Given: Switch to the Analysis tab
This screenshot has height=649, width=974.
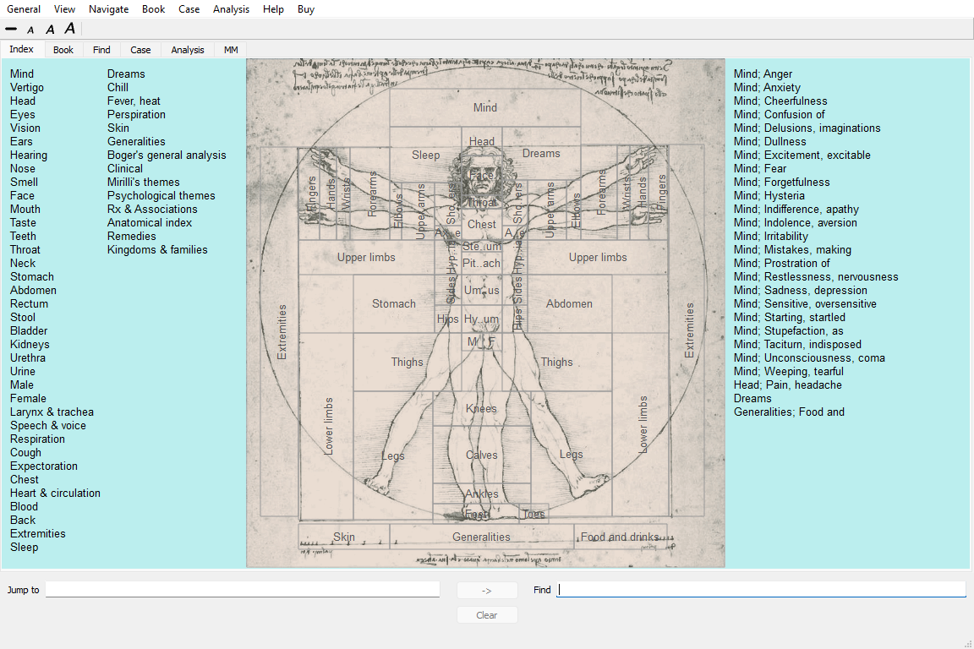Looking at the screenshot, I should click(188, 51).
